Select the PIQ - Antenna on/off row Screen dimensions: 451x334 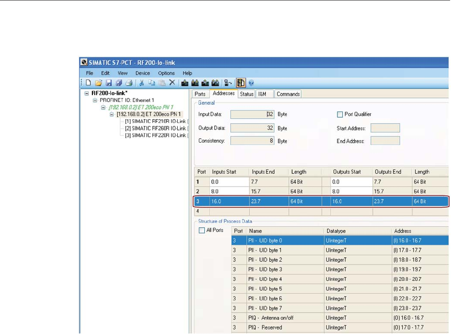(x=340, y=318)
